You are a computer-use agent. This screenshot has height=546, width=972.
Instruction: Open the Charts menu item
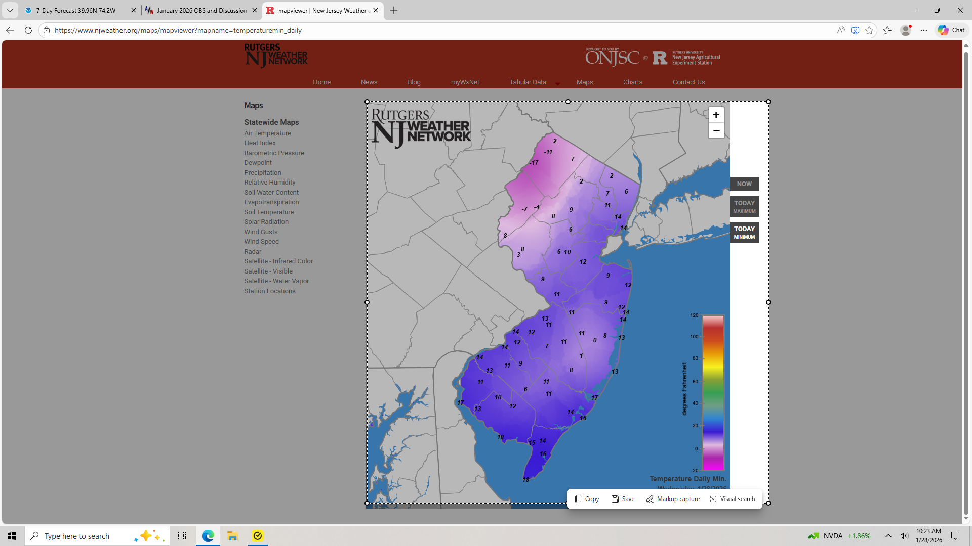pos(632,82)
